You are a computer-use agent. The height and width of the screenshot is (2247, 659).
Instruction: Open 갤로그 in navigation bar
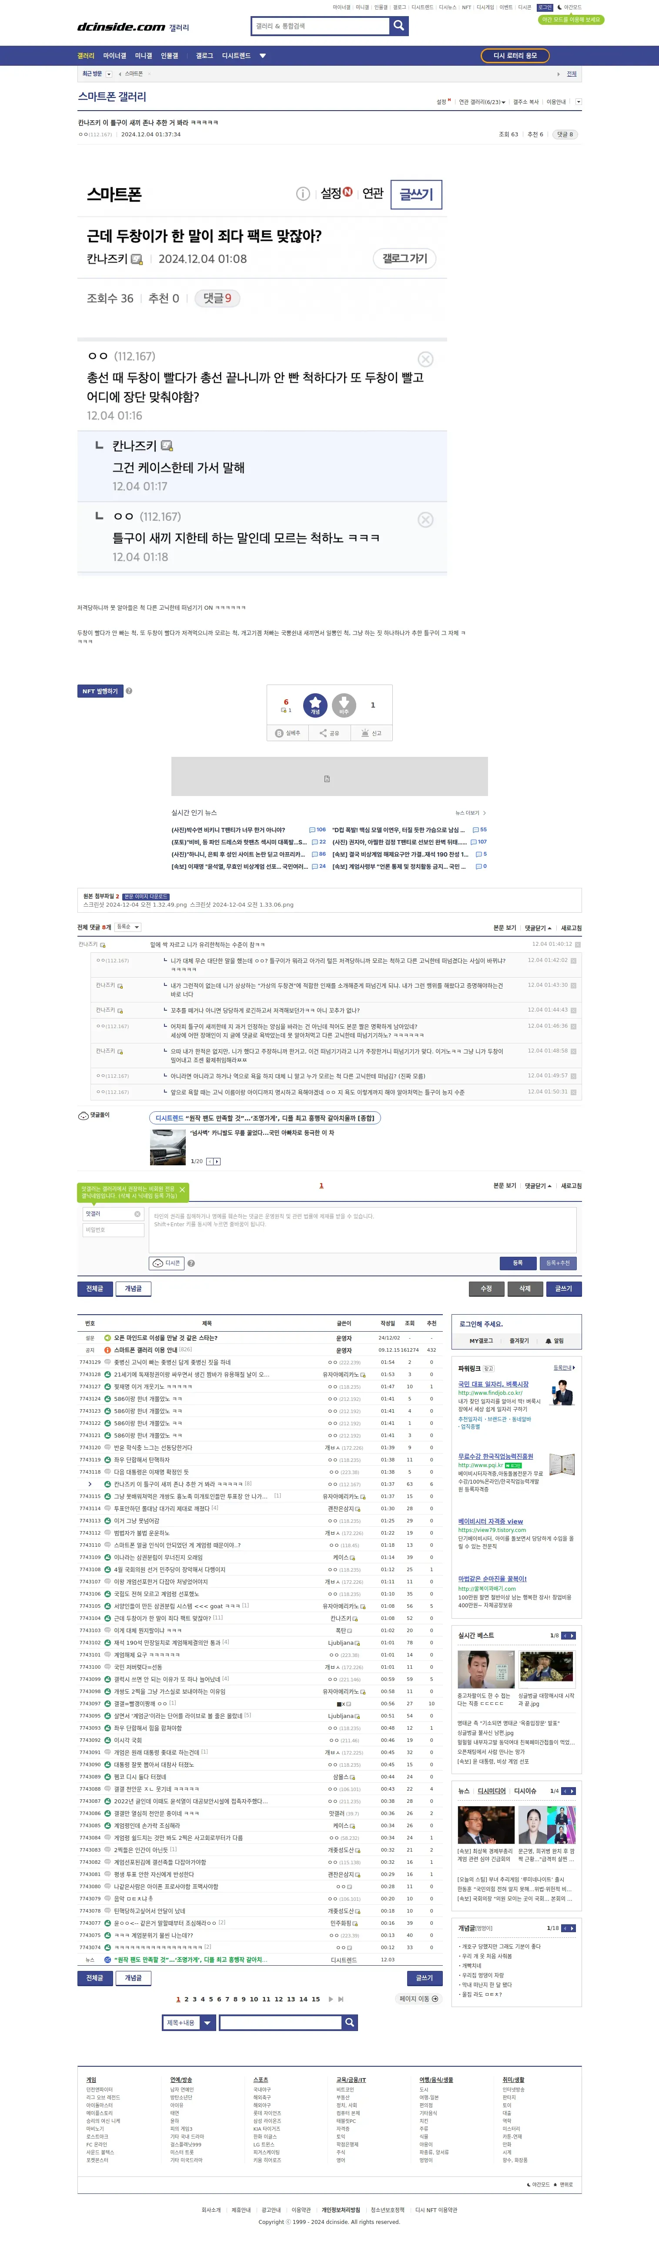click(x=204, y=56)
